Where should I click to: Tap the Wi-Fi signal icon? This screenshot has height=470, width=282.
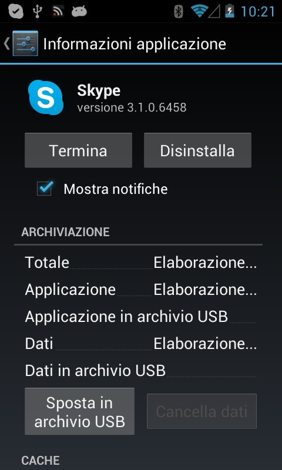199,11
